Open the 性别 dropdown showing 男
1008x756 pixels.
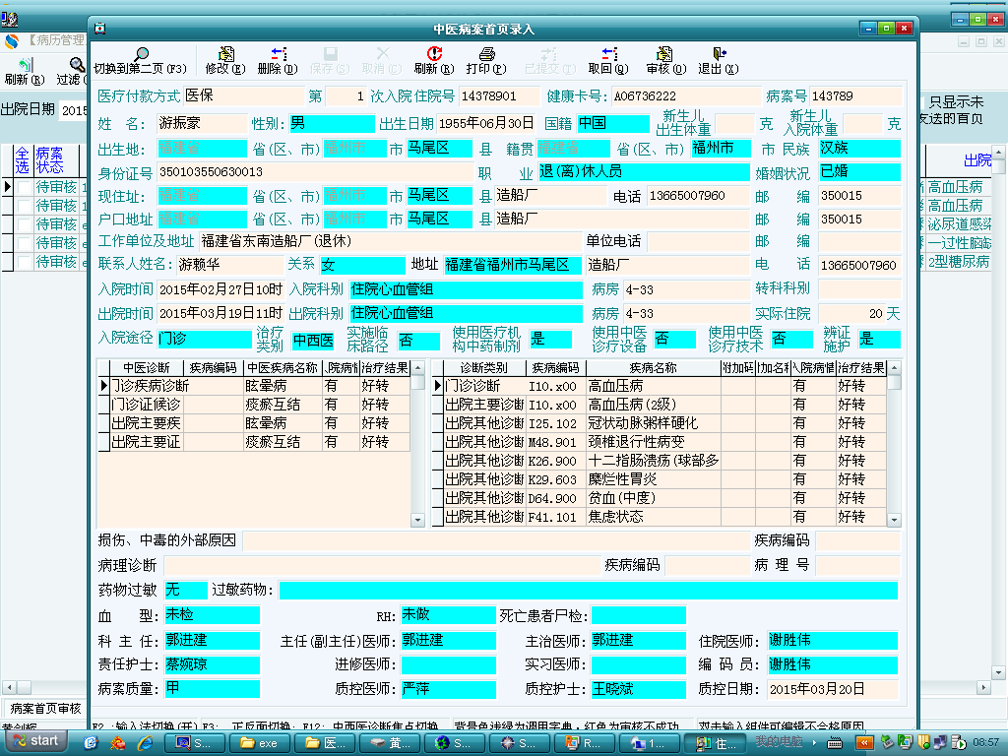click(x=332, y=123)
